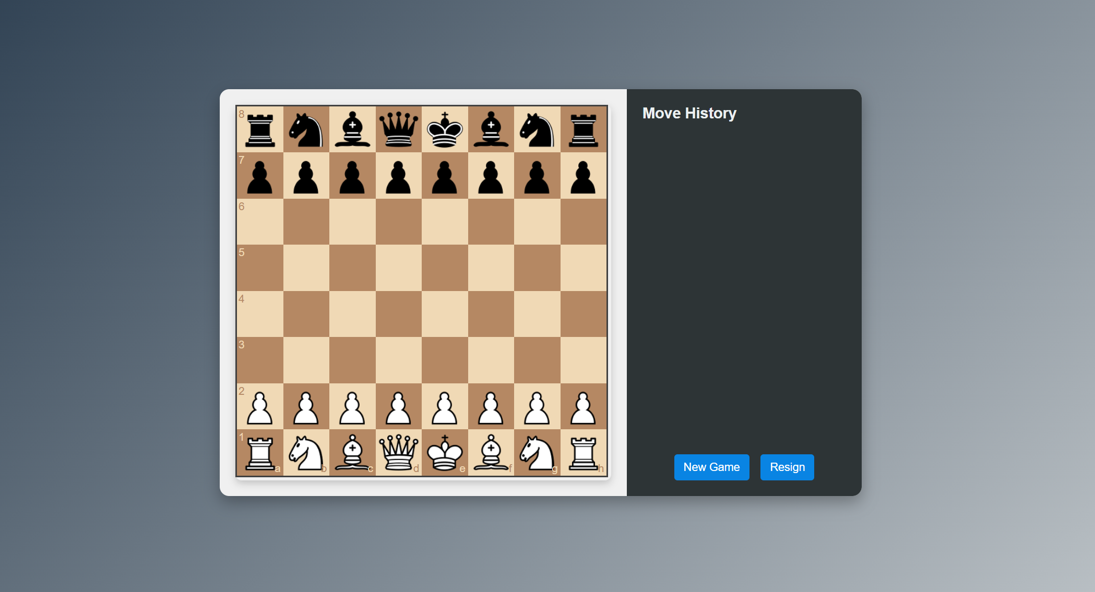This screenshot has height=592, width=1095.
Task: Select the white queen on d1
Action: (x=398, y=452)
